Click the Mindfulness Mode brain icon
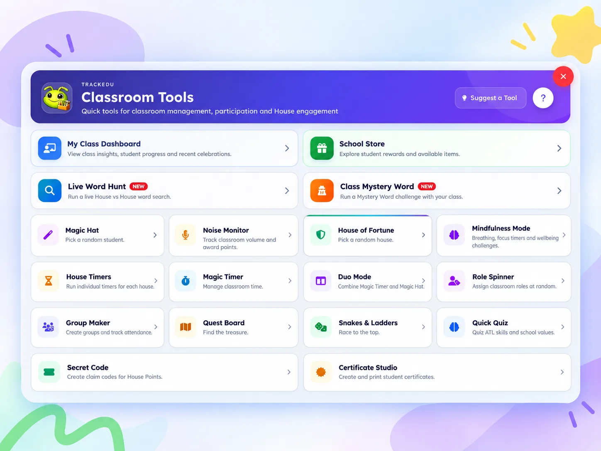 coord(454,235)
